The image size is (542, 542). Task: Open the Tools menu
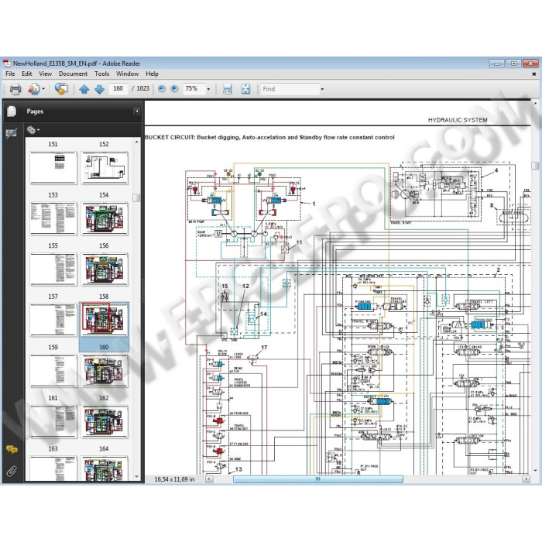pyautogui.click(x=101, y=74)
